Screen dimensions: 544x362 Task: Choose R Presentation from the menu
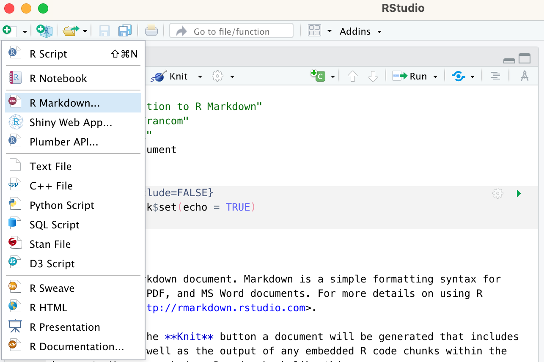[x=73, y=327]
